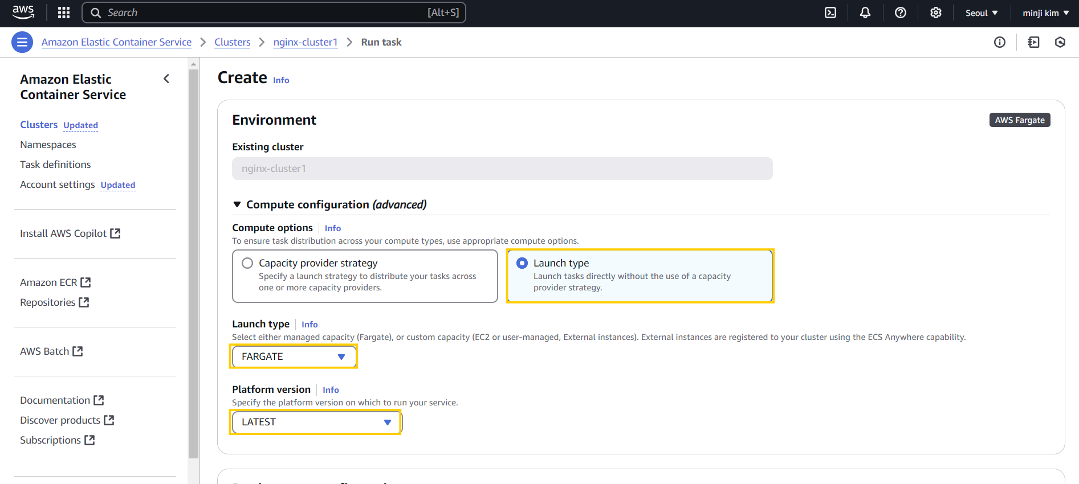Image resolution: width=1079 pixels, height=484 pixels.
Task: Click the Clusters breadcrumb link
Action: coord(233,42)
